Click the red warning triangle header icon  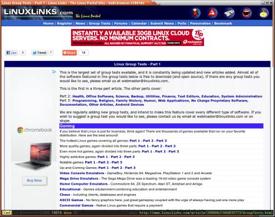212,13
